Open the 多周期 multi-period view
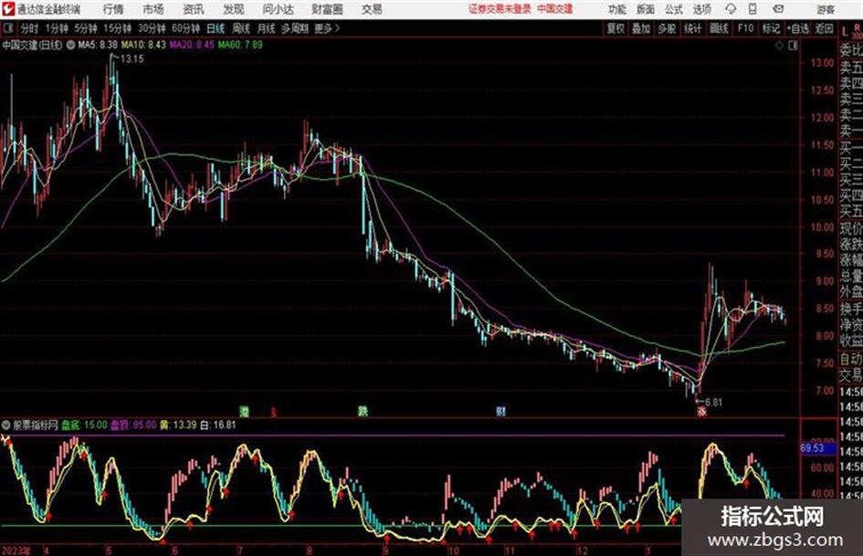Image resolution: width=863 pixels, height=556 pixels. pos(295,28)
